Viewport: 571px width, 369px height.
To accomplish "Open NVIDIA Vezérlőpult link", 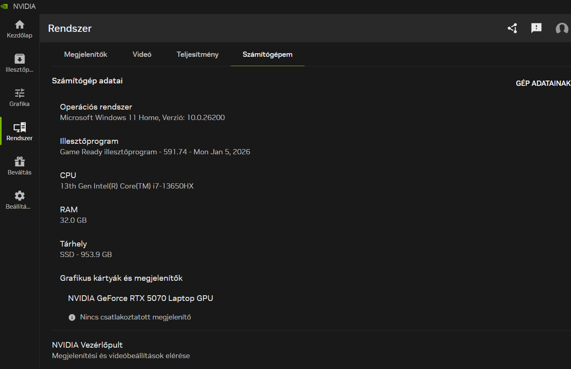I will pos(87,345).
